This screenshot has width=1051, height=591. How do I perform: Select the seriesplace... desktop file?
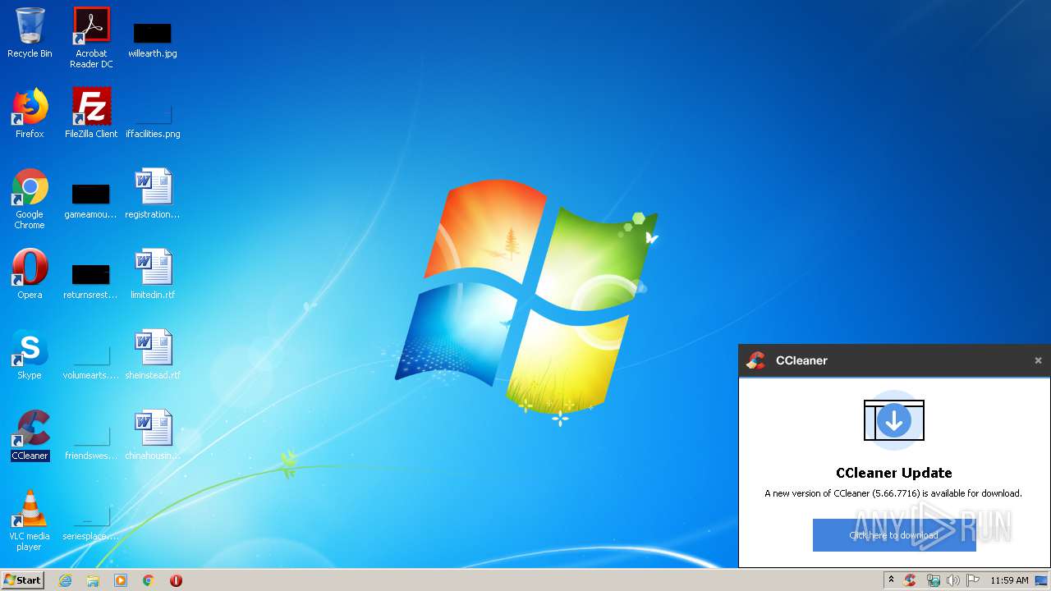(90, 523)
